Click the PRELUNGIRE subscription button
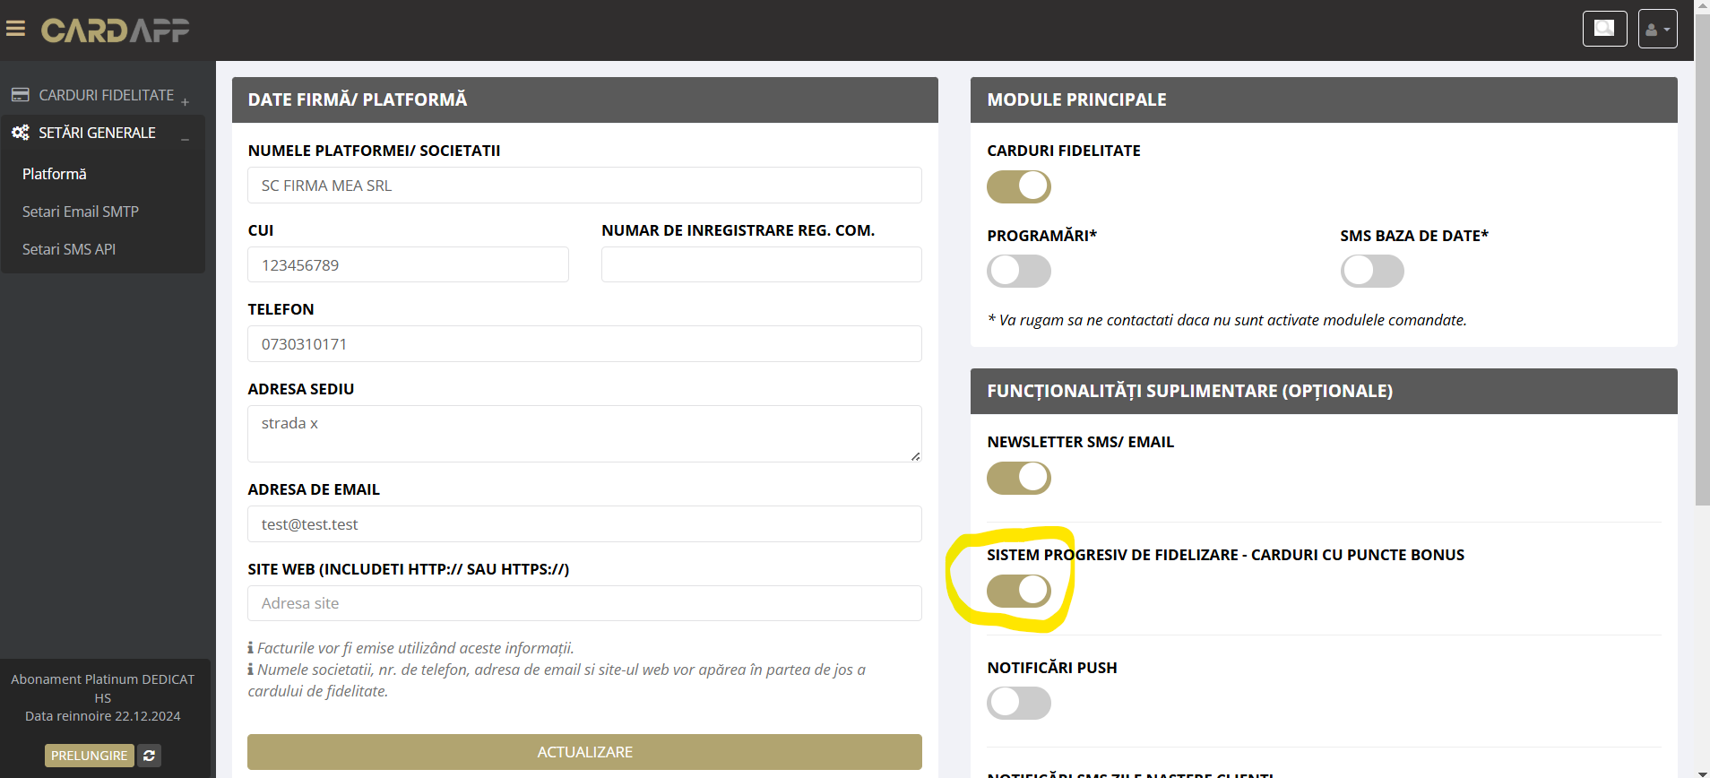 (89, 756)
